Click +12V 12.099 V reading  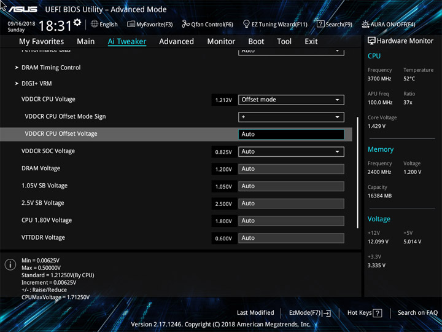(x=378, y=242)
